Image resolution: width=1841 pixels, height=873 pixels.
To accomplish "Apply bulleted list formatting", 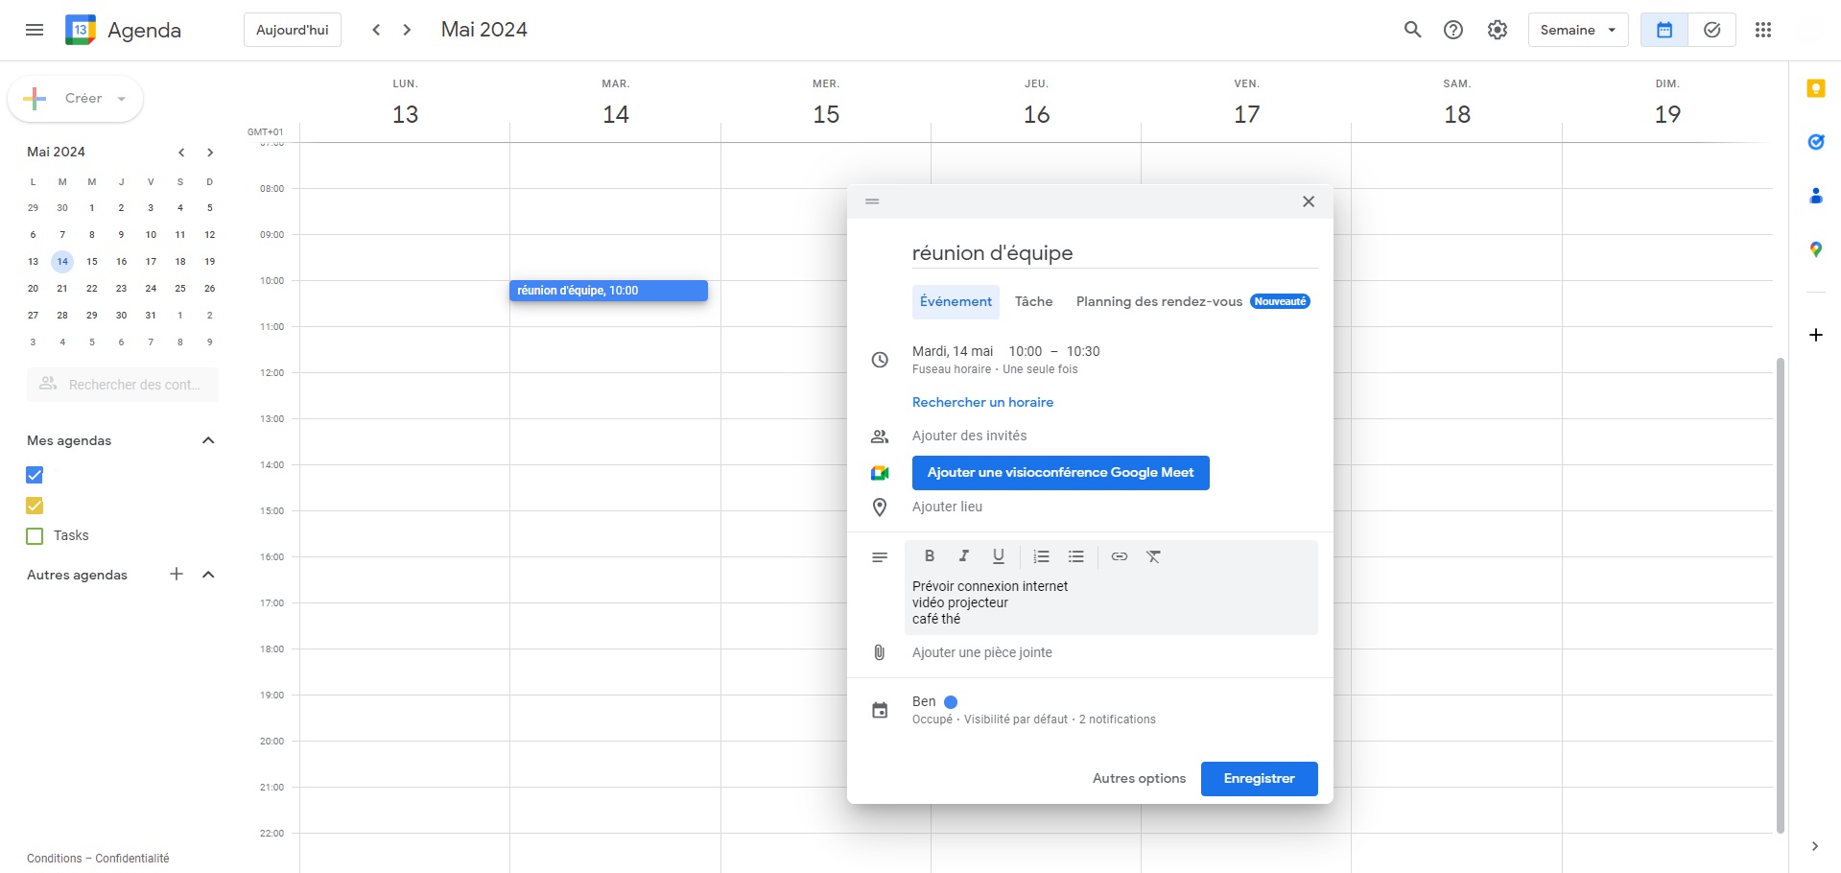I will click(1075, 556).
